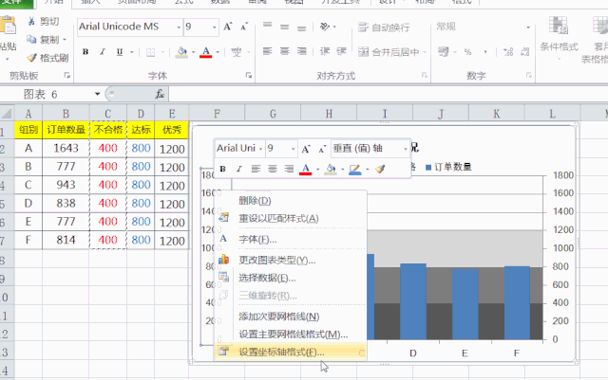Screen dimensions: 608x380
Task: Open the Number group dialog launcher
Action: click(x=529, y=75)
